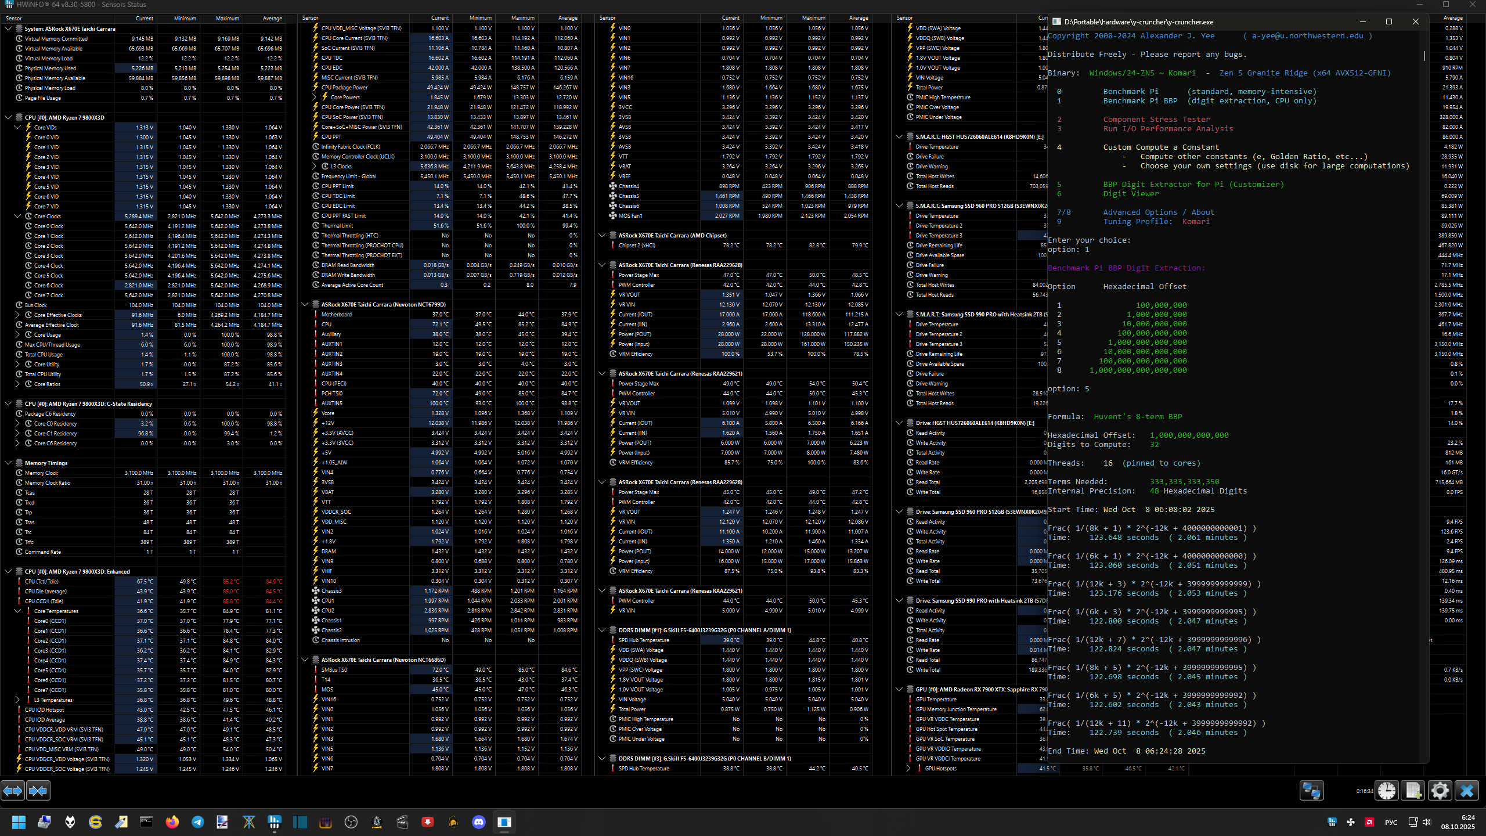This screenshot has width=1486, height=836.
Task: Click the blue X close sensors button
Action: click(1466, 790)
